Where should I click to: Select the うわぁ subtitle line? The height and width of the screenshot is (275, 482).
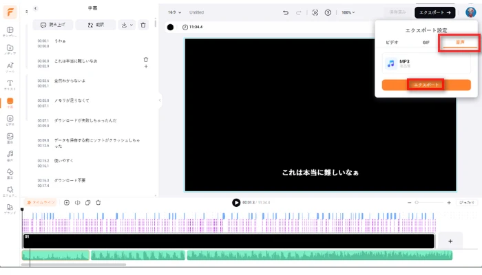(x=60, y=41)
